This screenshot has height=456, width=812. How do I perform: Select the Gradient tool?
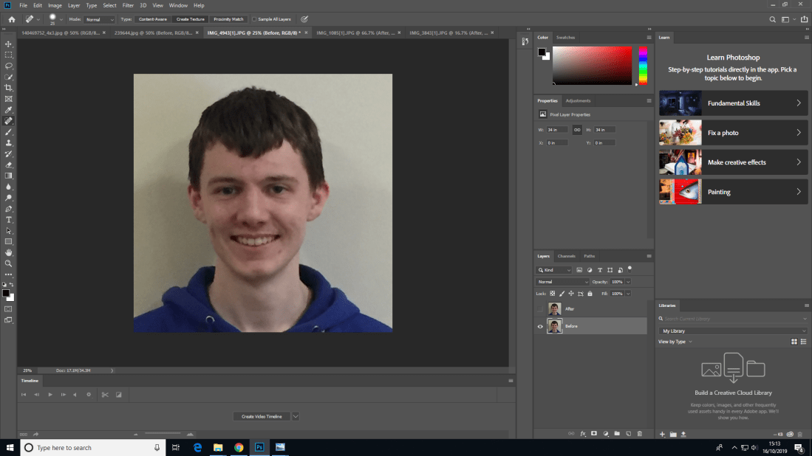point(9,175)
